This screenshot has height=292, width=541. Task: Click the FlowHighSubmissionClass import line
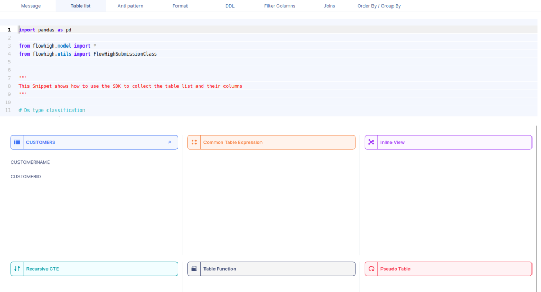(x=88, y=54)
